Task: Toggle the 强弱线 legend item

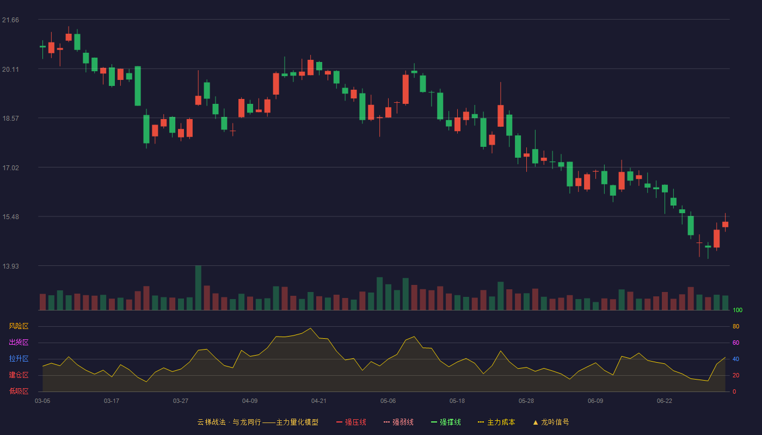Action: (398, 422)
